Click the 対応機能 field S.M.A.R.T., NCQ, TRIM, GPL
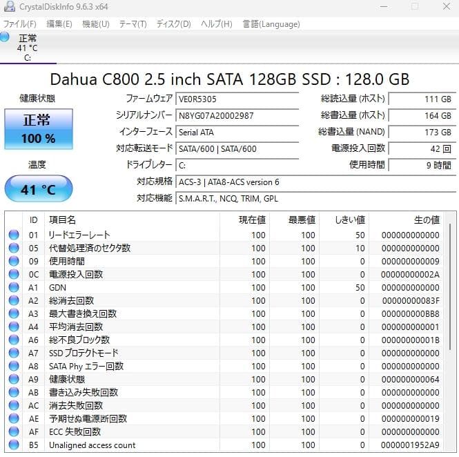Viewport: 459px width, 457px height. 316,199
